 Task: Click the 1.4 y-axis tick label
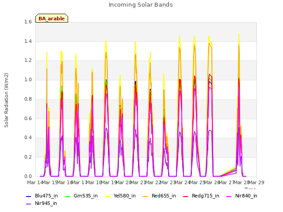point(28,41)
